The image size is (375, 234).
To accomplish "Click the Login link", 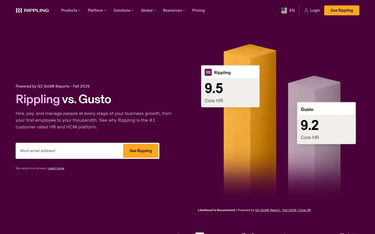I will point(312,10).
